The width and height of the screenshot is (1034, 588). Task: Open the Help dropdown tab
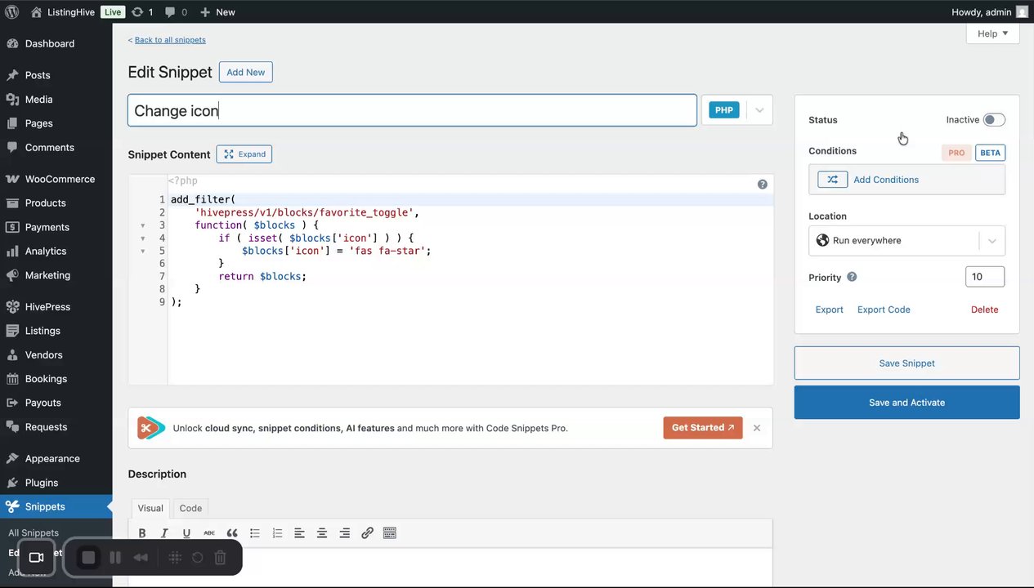click(993, 33)
